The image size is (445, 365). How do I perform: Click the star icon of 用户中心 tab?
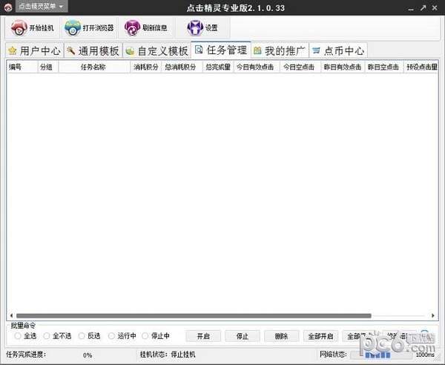pyautogui.click(x=12, y=51)
